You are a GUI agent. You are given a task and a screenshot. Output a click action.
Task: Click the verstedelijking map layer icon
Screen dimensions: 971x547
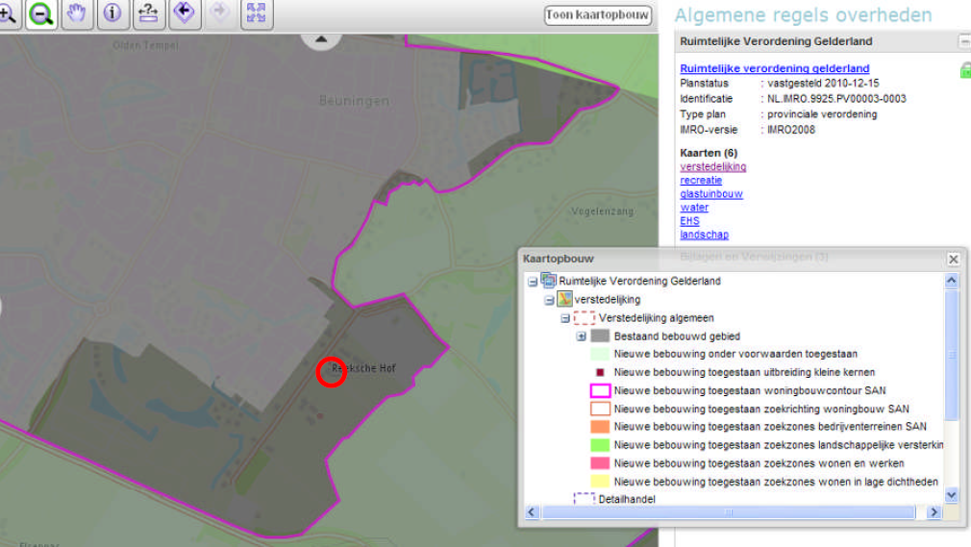coord(564,299)
